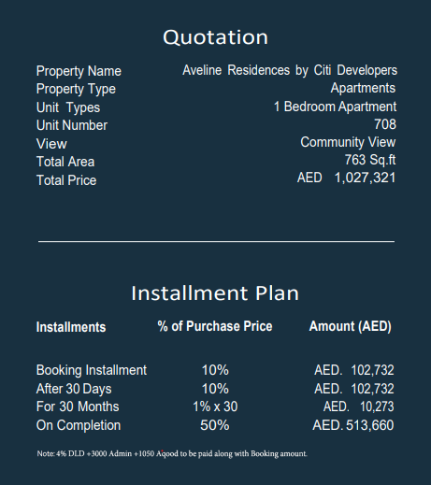Select the AED 513,660 amount

[x=353, y=425]
